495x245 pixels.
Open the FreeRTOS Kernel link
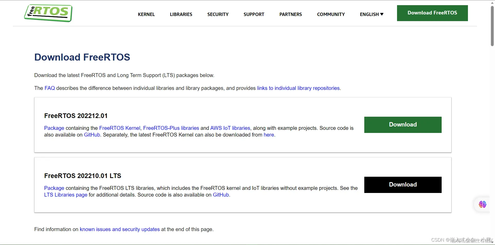tap(120, 128)
